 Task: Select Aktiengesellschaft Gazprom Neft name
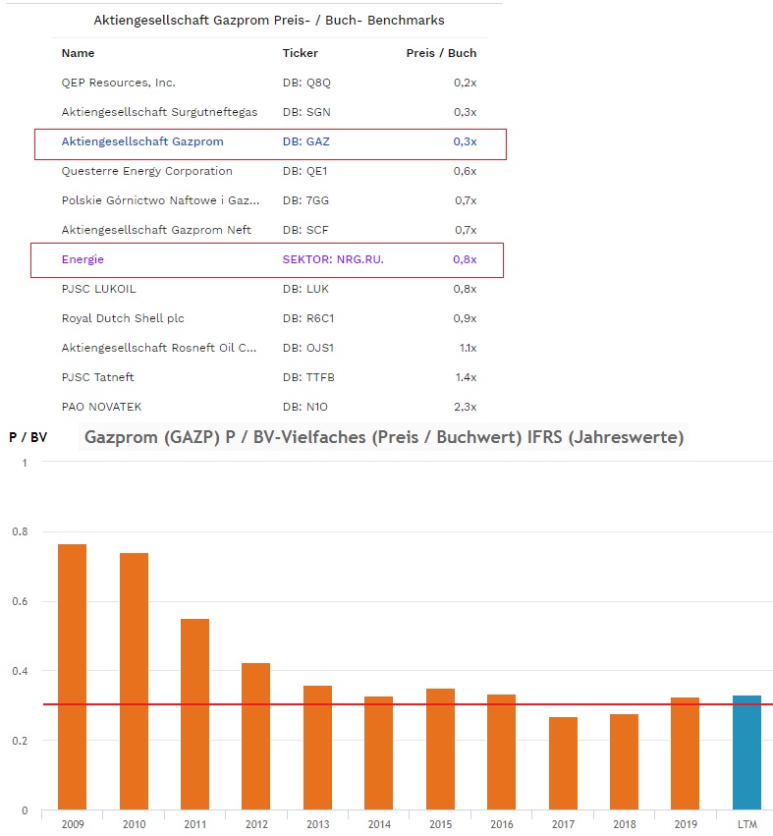pyautogui.click(x=156, y=230)
